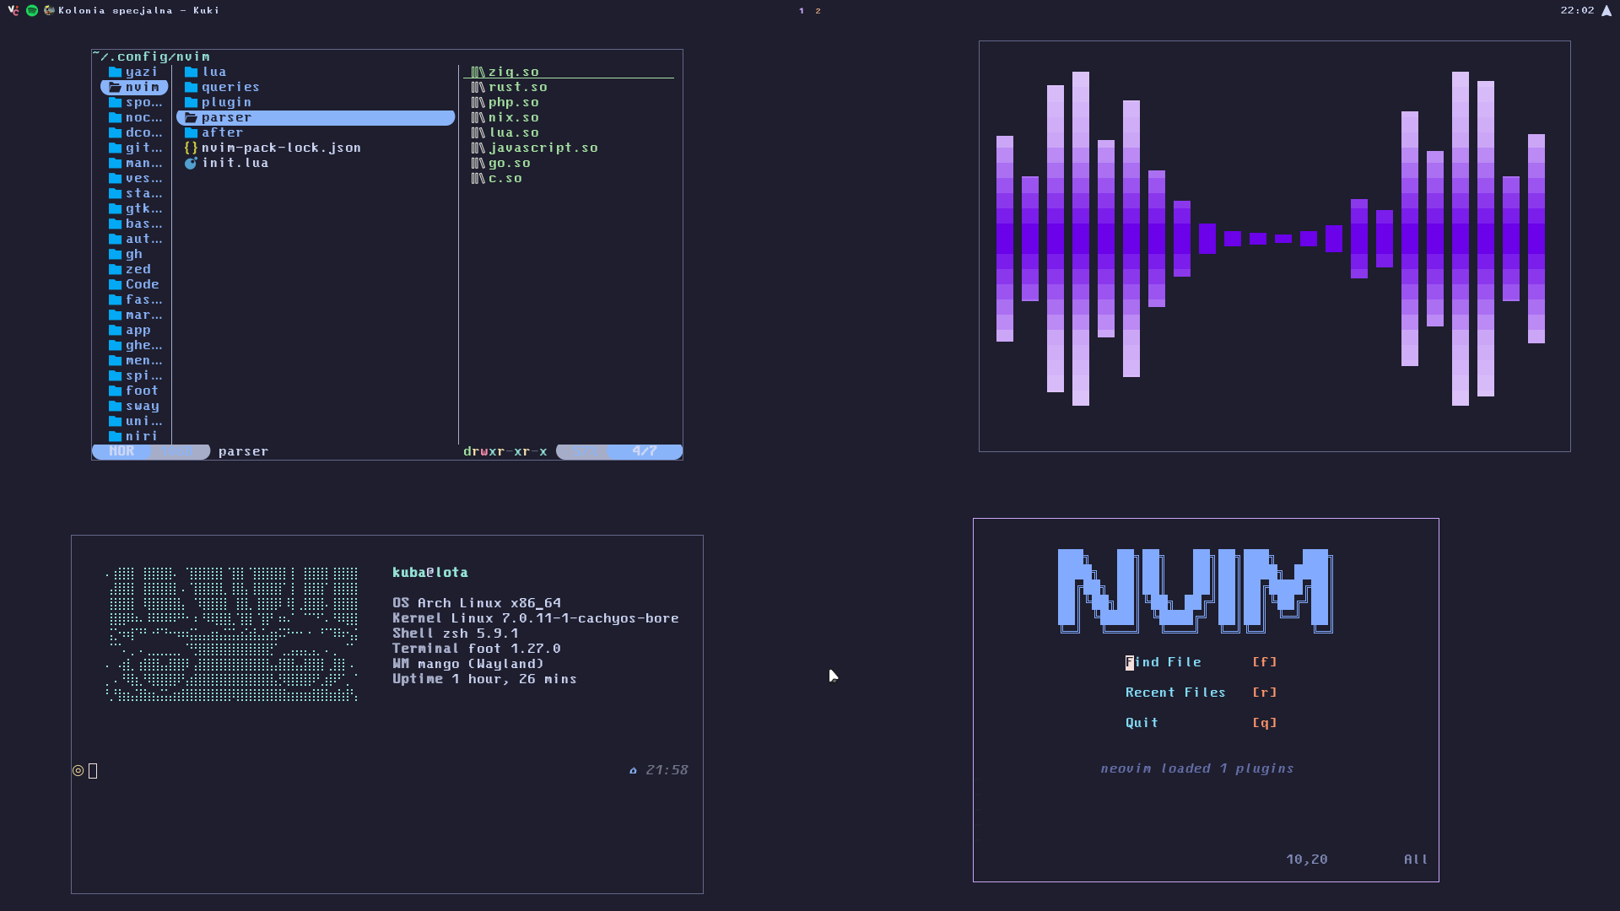1620x911 pixels.
Task: Click the album art thumbnail in top bar
Action: pyautogui.click(x=49, y=10)
